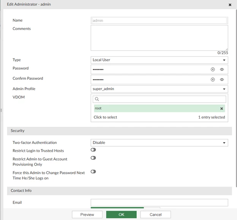Image resolution: width=237 pixels, height=220 pixels.
Task: Click the OK button
Action: [x=122, y=215]
